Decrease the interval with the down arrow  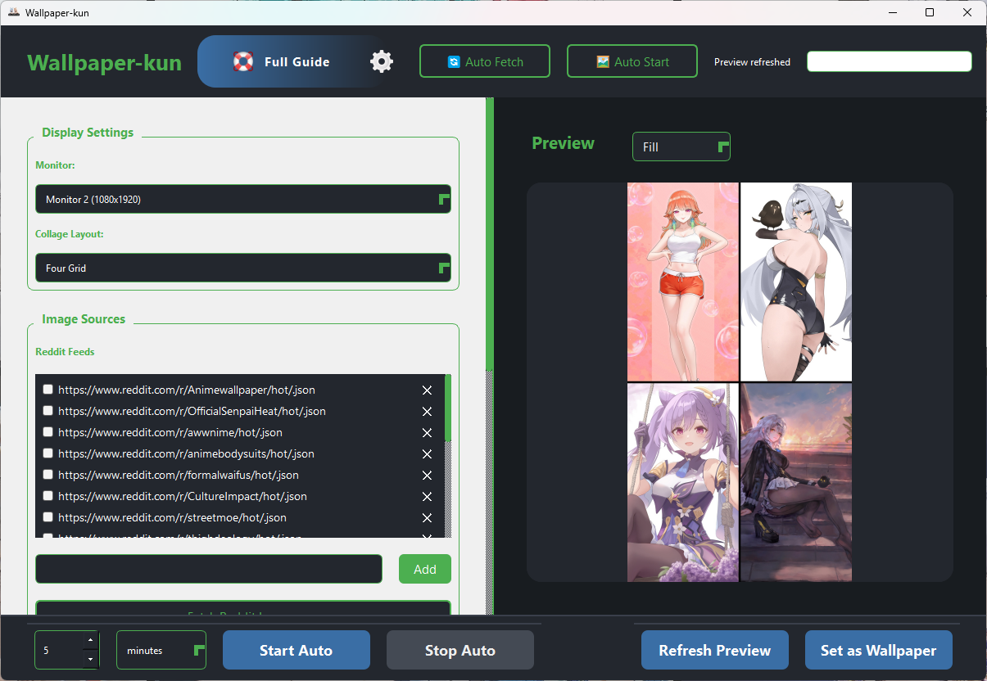pos(90,659)
